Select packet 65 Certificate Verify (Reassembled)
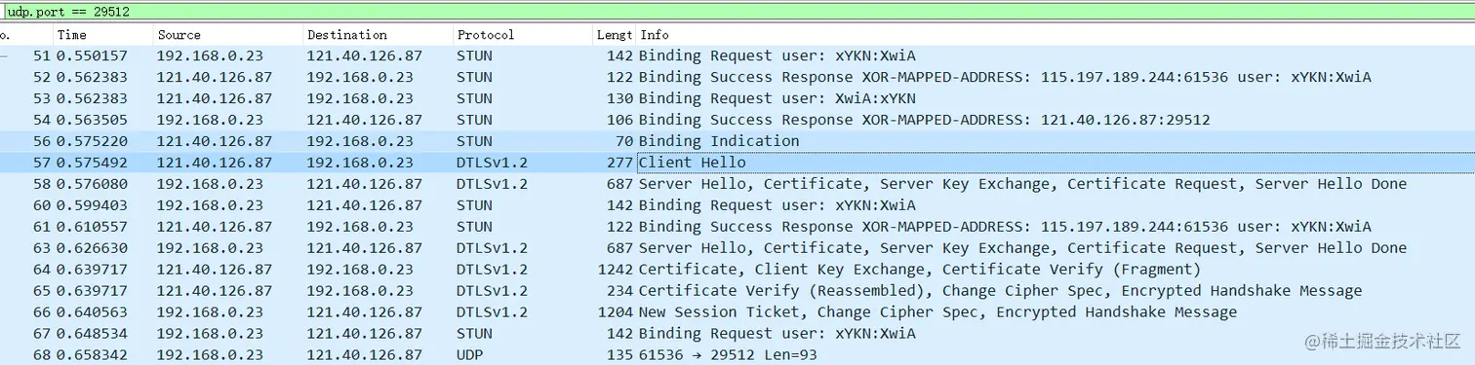 point(737,291)
